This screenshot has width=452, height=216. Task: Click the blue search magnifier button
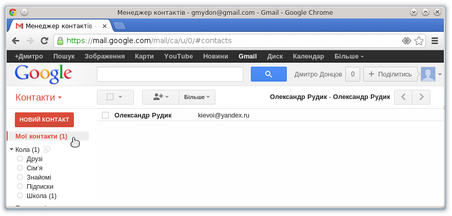[269, 74]
